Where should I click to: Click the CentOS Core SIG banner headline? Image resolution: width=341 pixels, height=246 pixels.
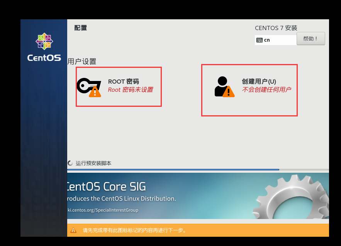pos(107,187)
